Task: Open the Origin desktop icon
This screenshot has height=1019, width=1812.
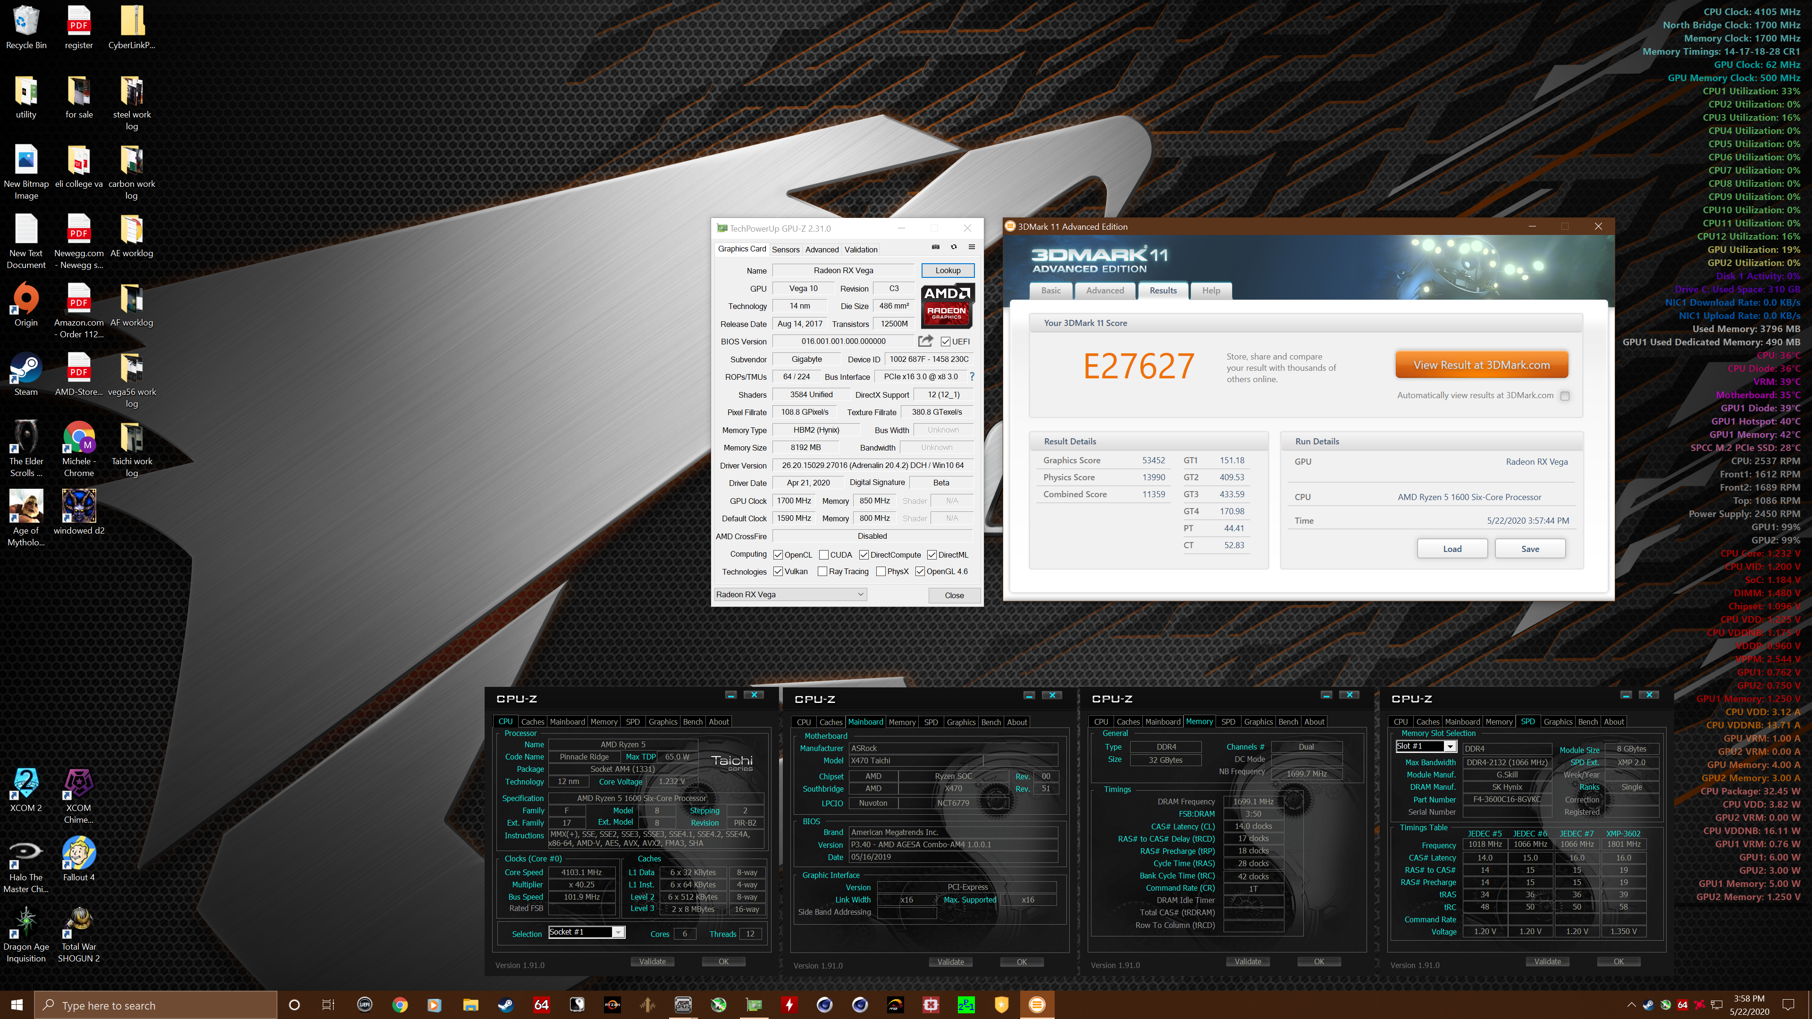Action: pos(26,305)
